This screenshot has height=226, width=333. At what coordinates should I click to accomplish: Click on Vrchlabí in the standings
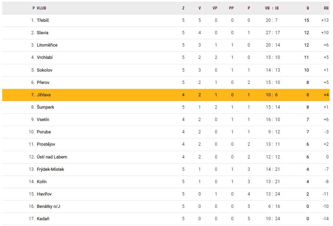pyautogui.click(x=45, y=57)
